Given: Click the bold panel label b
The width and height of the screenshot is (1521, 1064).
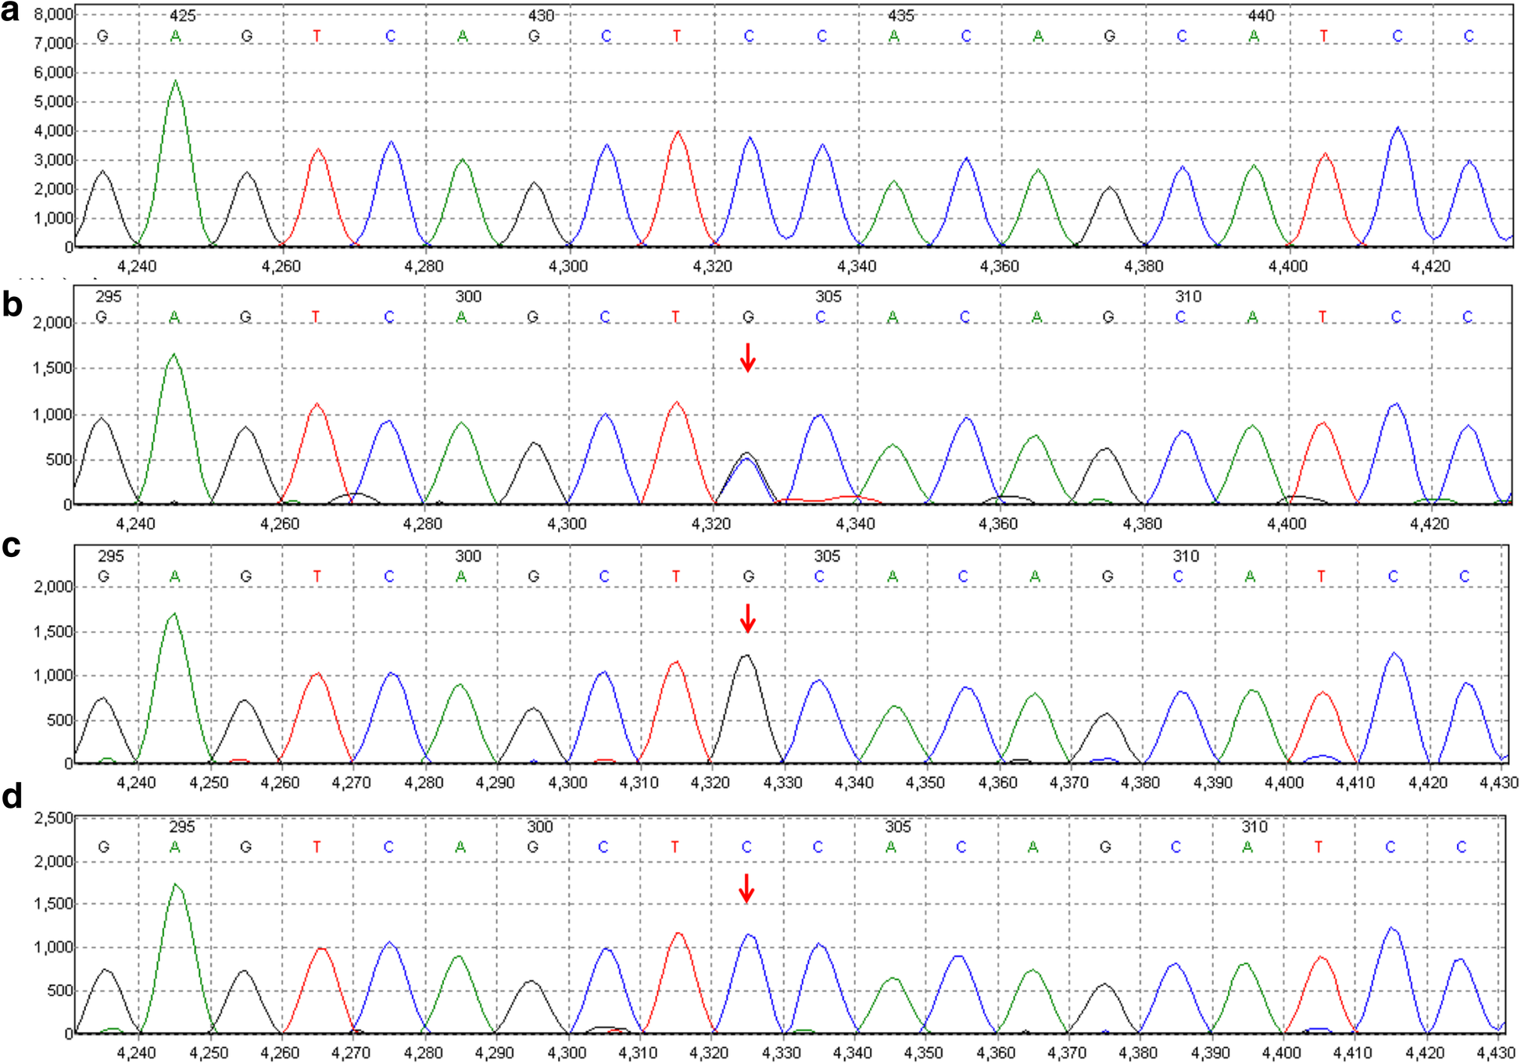Looking at the screenshot, I should pos(13,304).
